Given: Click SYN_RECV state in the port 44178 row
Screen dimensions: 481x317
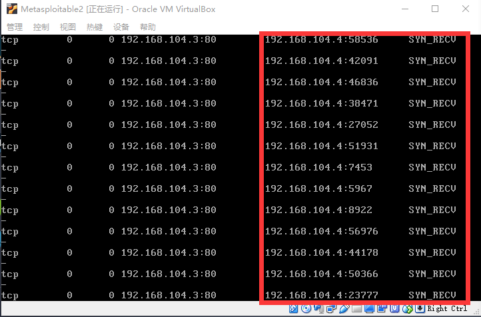Looking at the screenshot, I should pos(432,252).
